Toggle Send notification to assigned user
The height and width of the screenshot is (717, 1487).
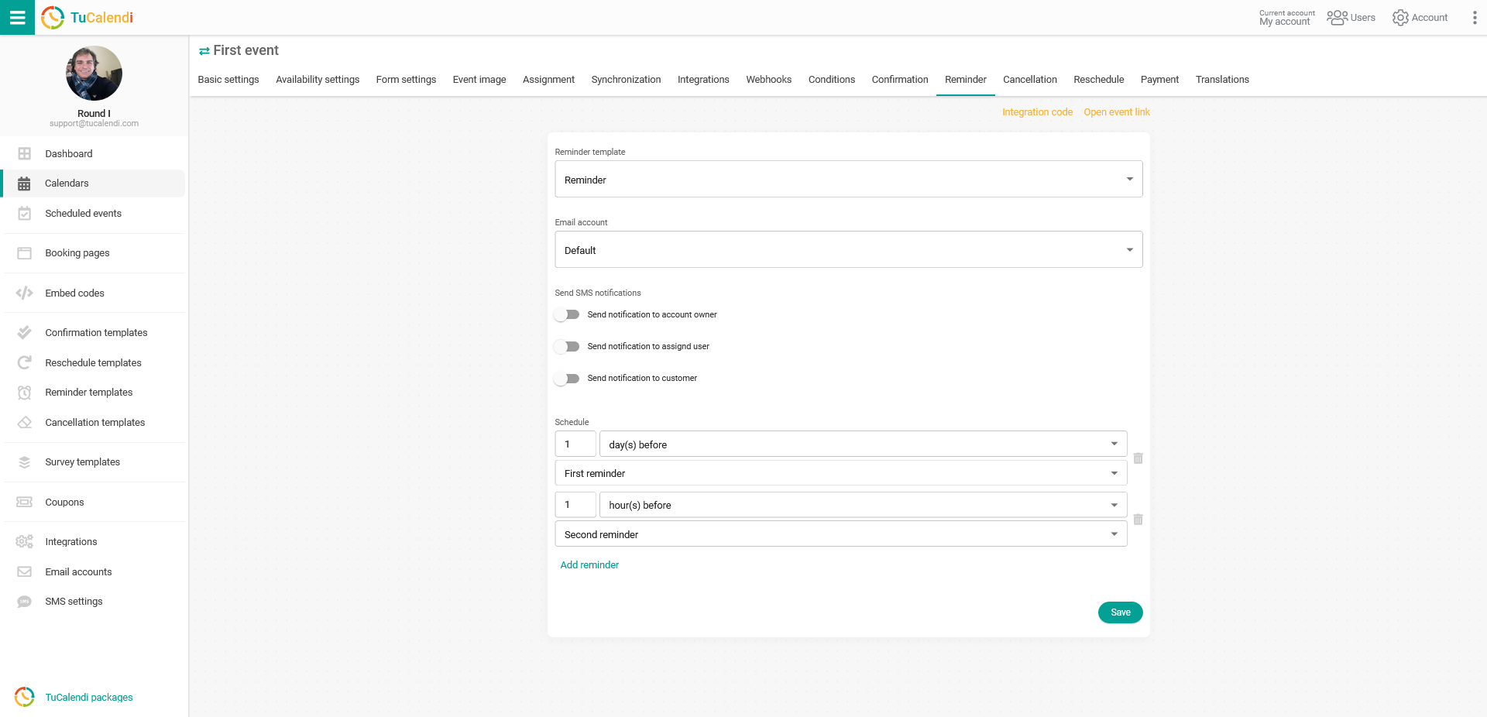[x=567, y=346]
